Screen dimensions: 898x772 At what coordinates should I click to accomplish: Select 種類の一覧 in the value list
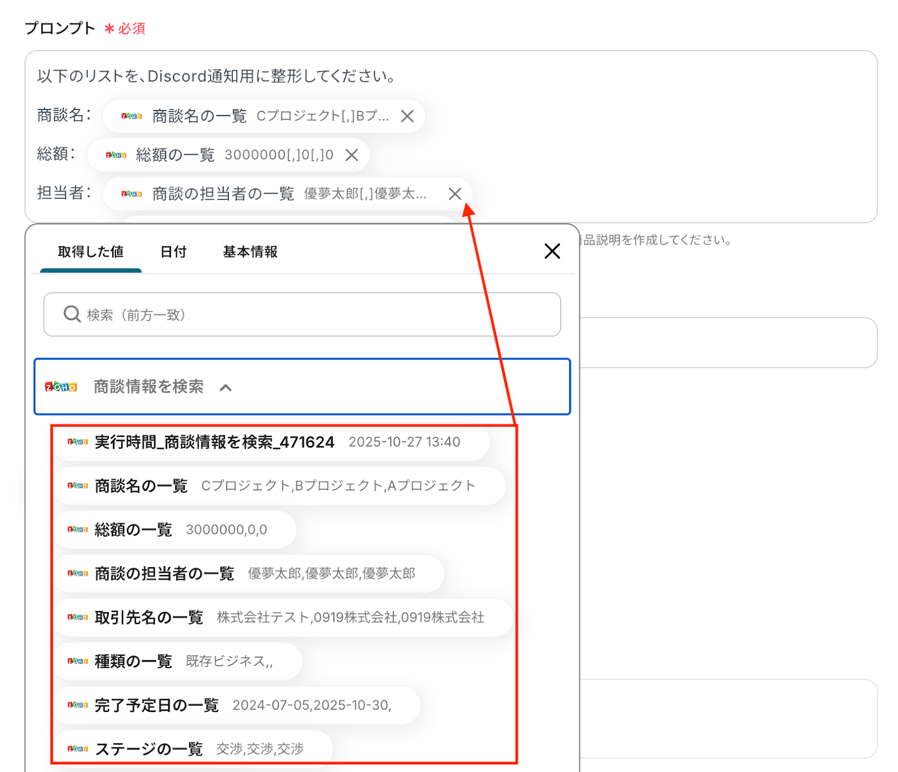(178, 661)
